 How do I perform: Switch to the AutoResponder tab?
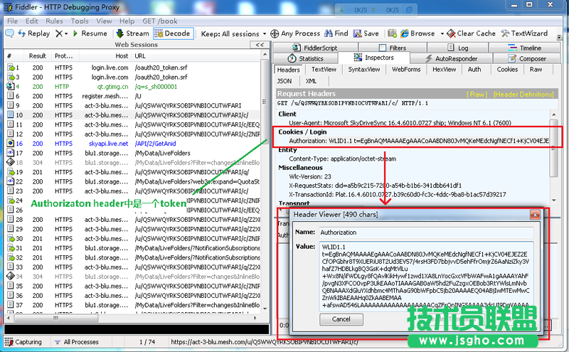[x=452, y=58]
